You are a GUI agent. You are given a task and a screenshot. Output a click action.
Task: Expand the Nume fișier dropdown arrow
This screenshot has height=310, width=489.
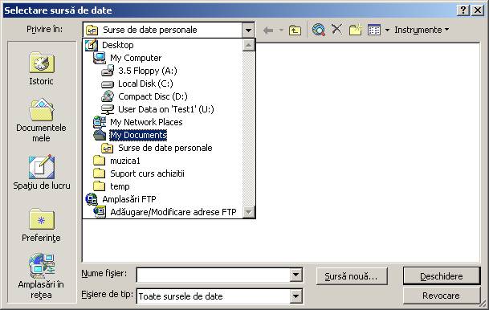[x=295, y=275]
